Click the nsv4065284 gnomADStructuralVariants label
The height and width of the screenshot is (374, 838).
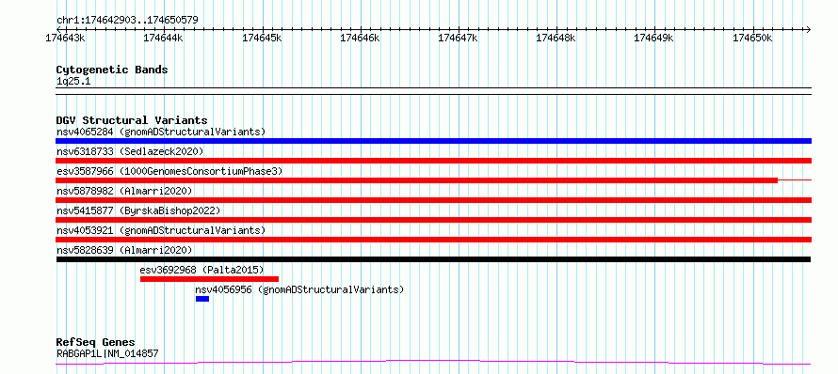(161, 132)
